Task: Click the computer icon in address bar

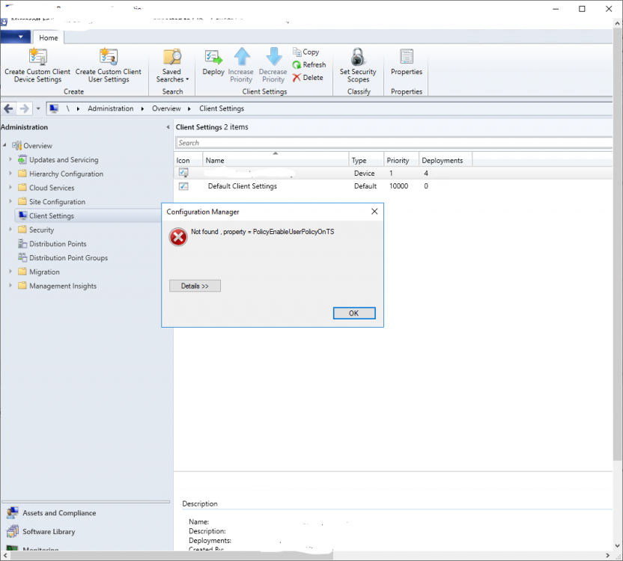Action: click(x=54, y=108)
